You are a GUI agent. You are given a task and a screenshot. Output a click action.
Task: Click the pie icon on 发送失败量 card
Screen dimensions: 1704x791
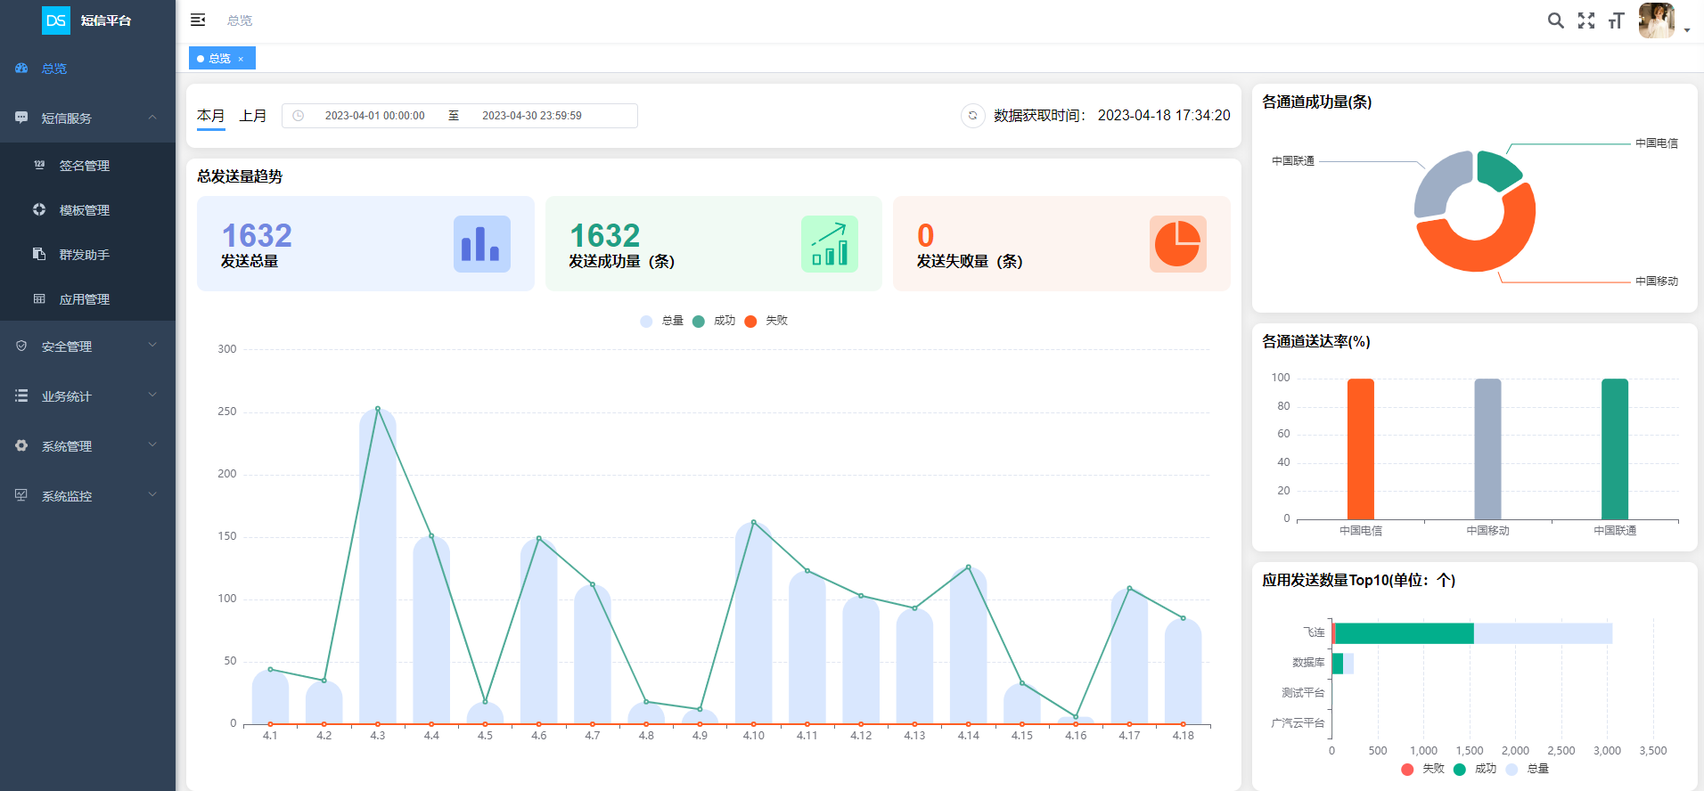click(1178, 244)
